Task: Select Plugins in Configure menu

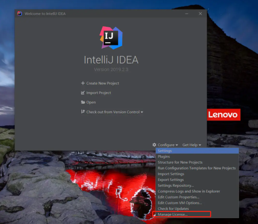Action: (197, 157)
